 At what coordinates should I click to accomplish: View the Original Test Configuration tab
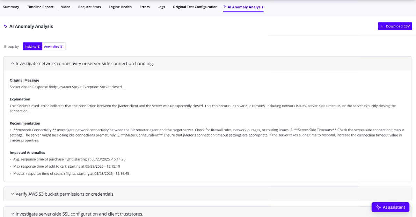point(195,7)
